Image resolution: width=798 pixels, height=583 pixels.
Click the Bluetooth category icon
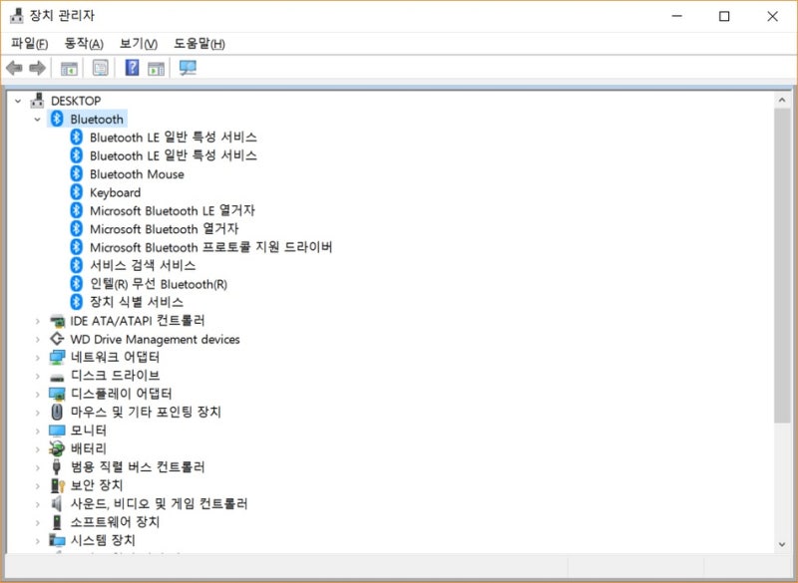[x=57, y=119]
